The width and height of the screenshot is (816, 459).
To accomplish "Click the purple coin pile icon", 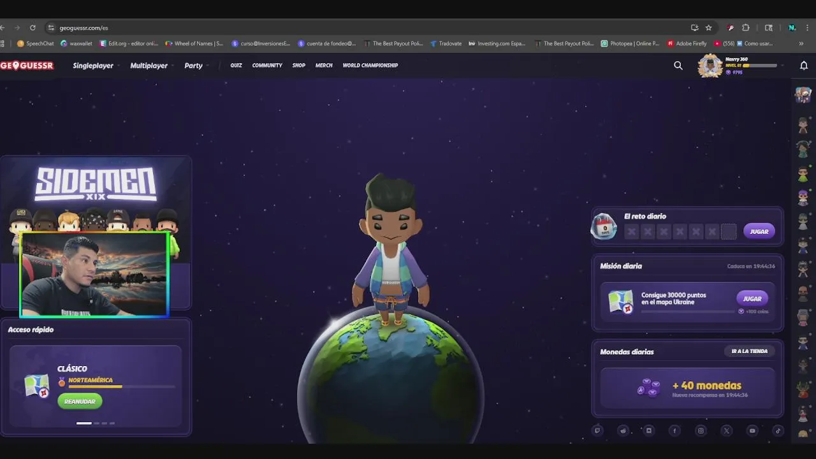I will click(648, 387).
